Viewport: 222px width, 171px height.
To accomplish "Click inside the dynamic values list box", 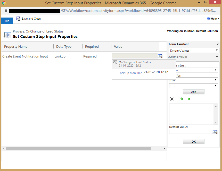I will 192,114.
